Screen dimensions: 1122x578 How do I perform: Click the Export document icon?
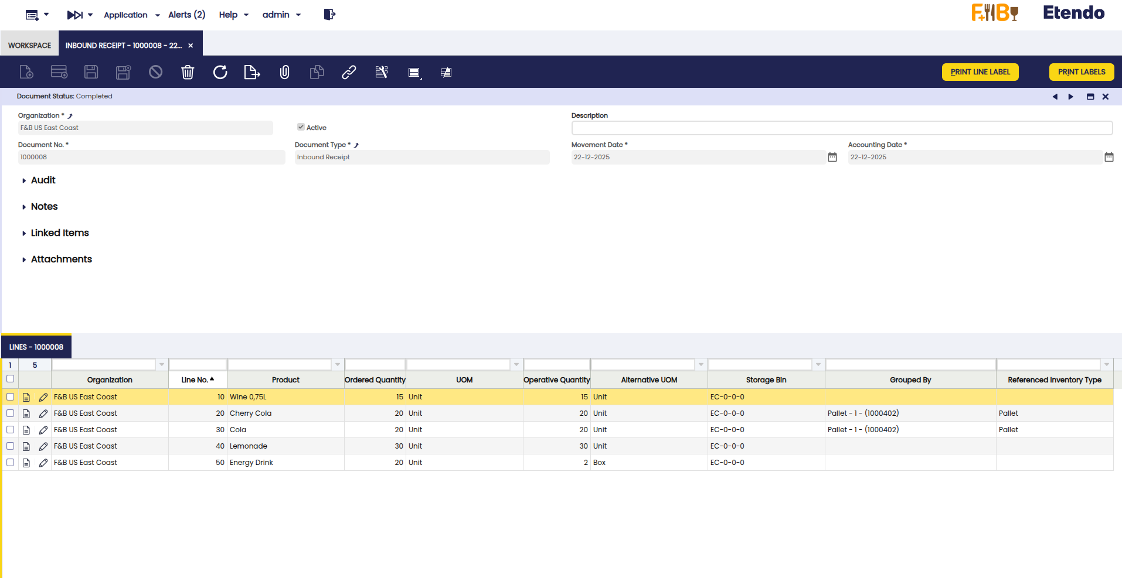pyautogui.click(x=251, y=72)
